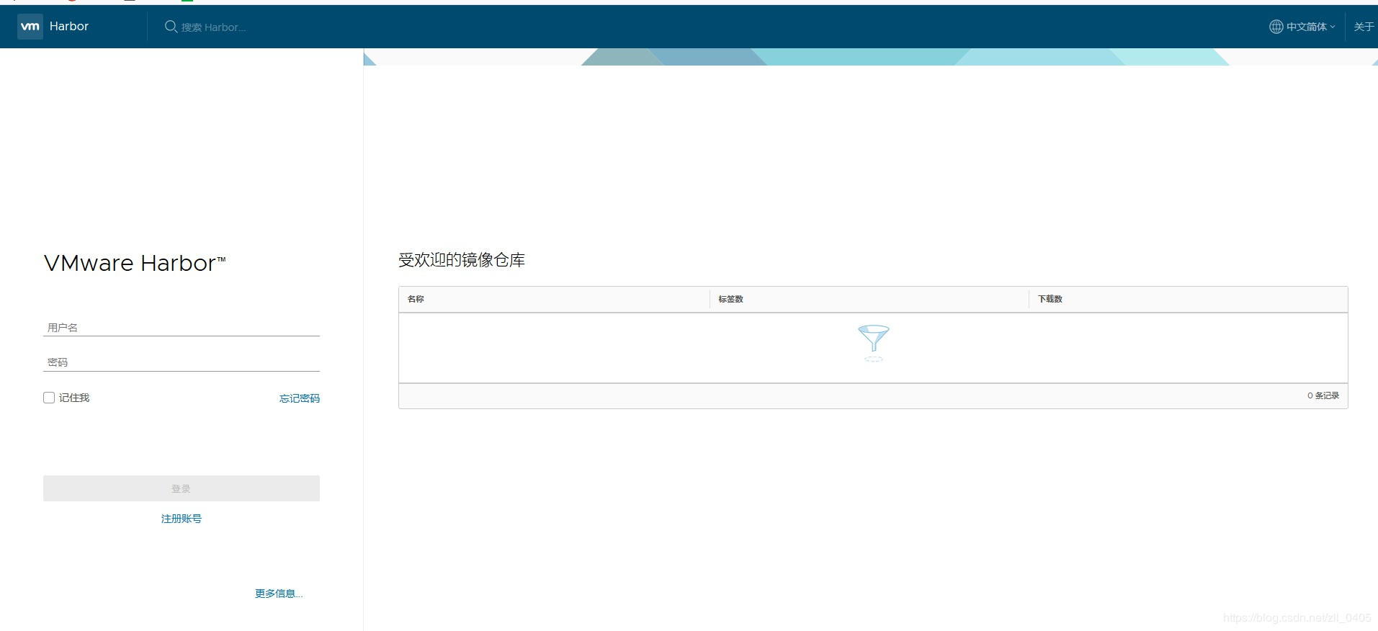Click the empty-list funnel icon
Viewport: 1378px width, 631px height.
(x=874, y=343)
